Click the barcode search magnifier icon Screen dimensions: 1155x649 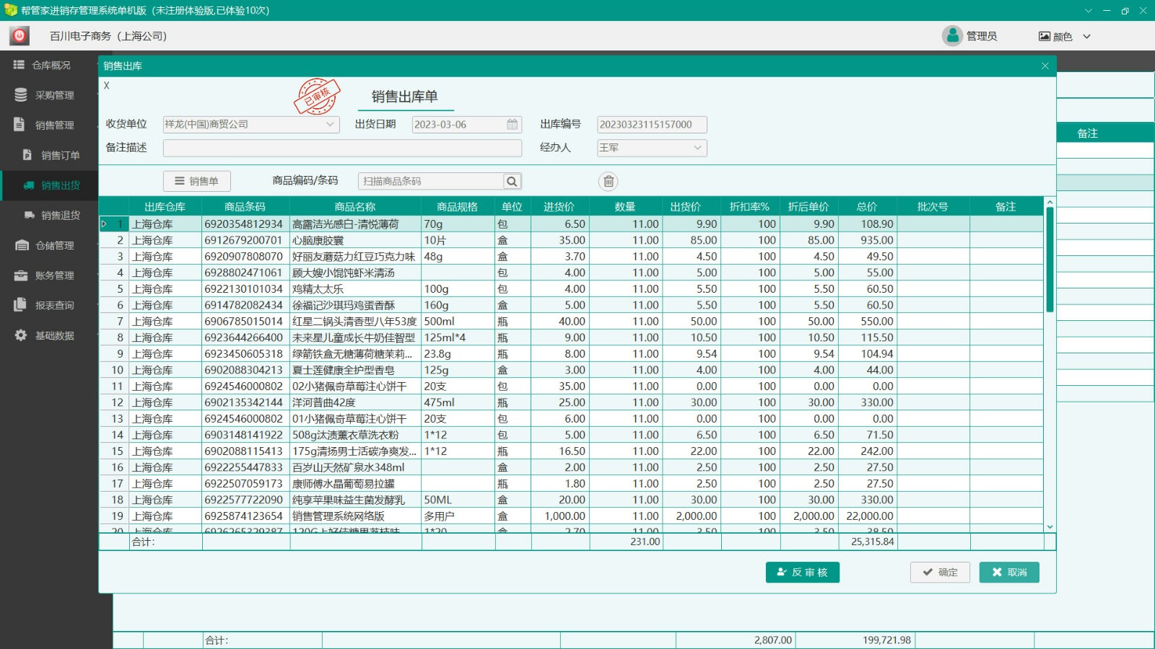pyautogui.click(x=512, y=182)
